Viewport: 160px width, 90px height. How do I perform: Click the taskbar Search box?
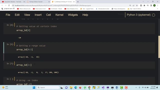48,87
